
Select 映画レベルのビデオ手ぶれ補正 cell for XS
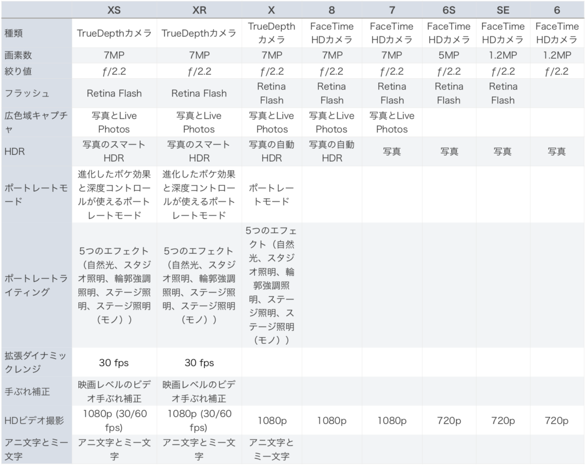114,391
